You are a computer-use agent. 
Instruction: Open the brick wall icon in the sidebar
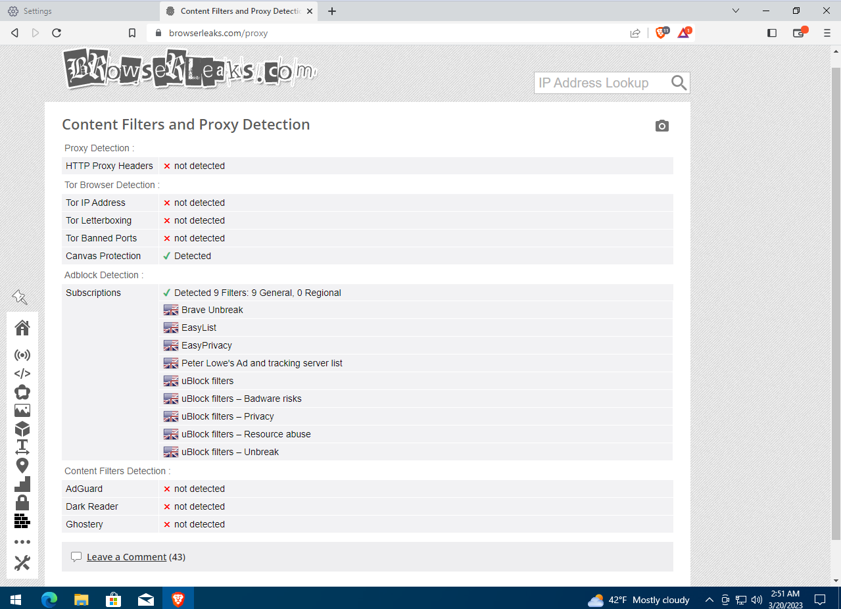tap(22, 522)
